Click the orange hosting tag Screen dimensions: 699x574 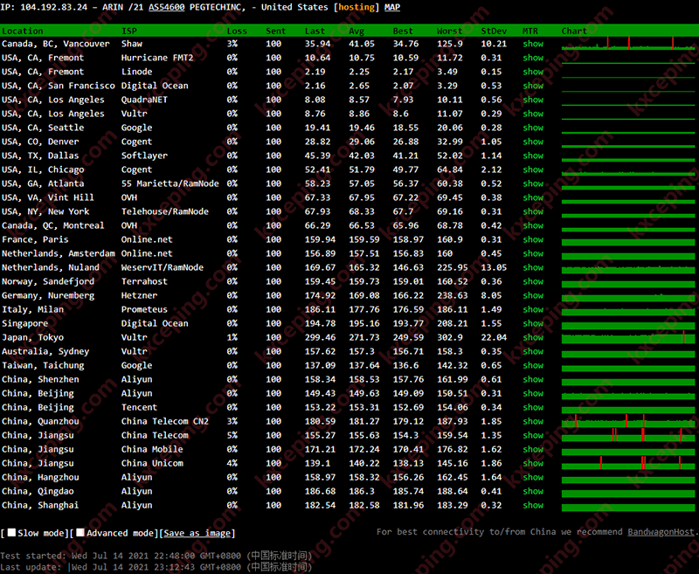(x=356, y=7)
